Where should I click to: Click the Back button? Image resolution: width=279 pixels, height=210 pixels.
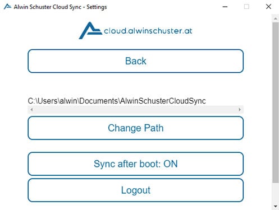tap(136, 61)
